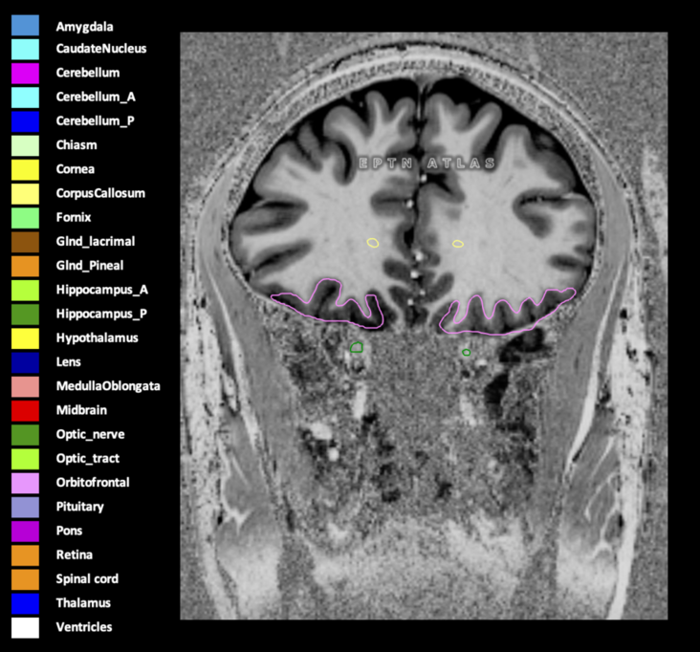The height and width of the screenshot is (652, 700).
Task: Click the Hypothalamus yellow swatch
Action: pyautogui.click(x=25, y=338)
